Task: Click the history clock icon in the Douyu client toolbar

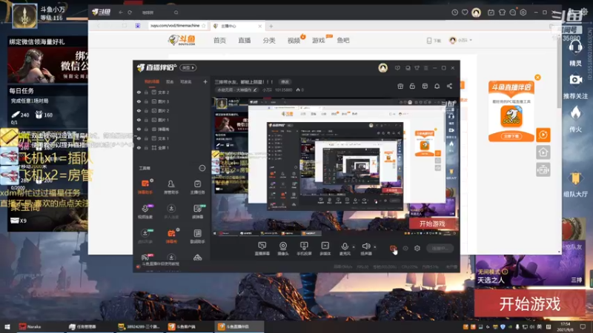Action: coord(454,13)
